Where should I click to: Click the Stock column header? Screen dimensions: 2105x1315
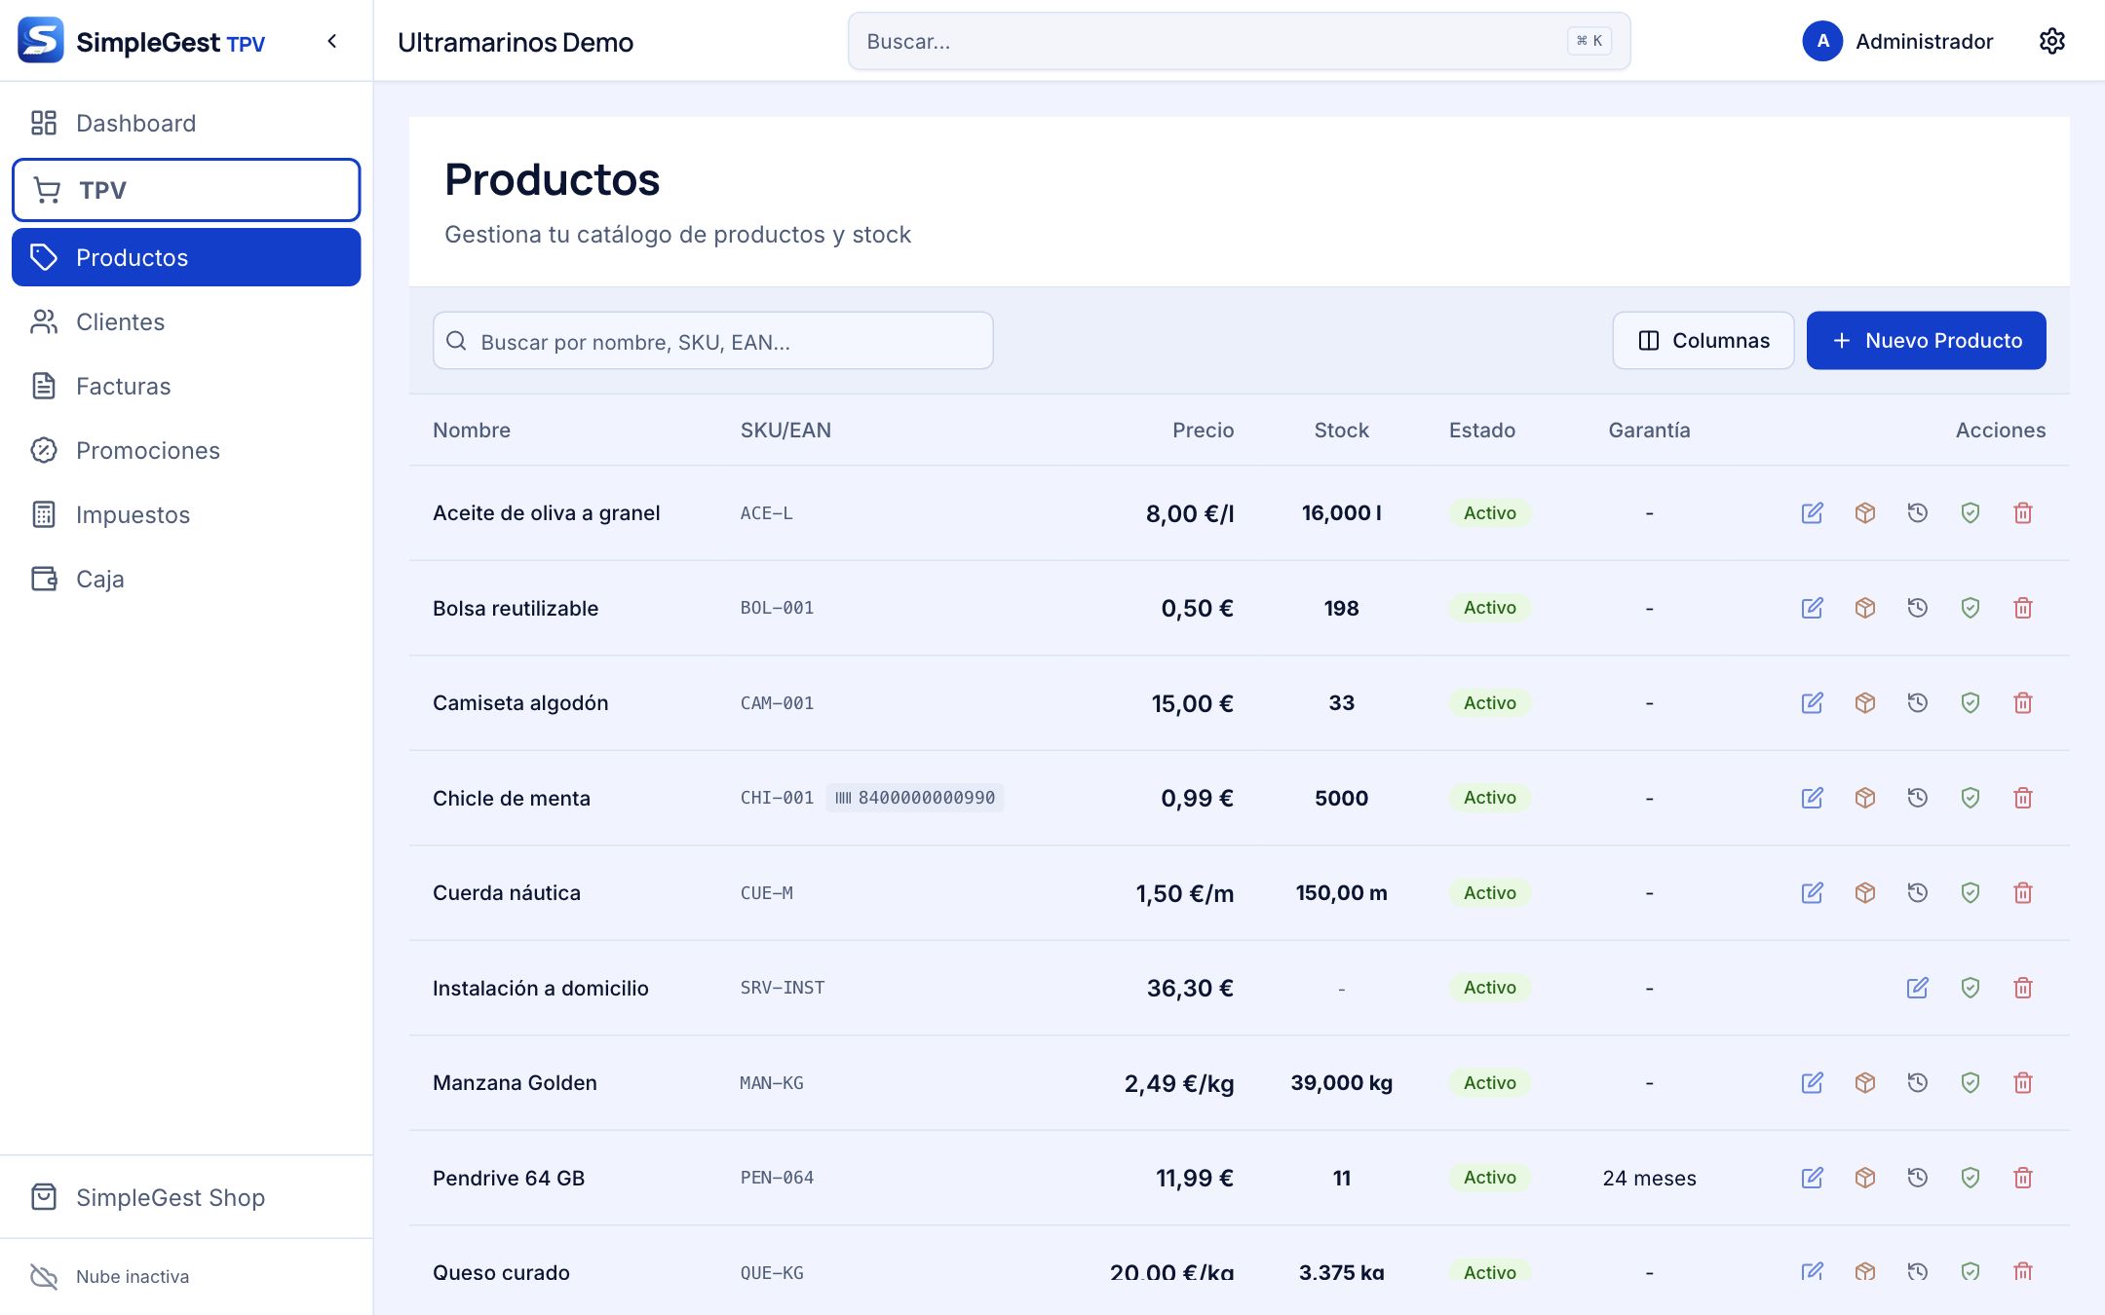1341,431
